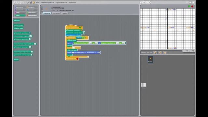Viewport: 208px width, 117px height.
Task: Open the Публиковать menu
Action: (x=61, y=3)
